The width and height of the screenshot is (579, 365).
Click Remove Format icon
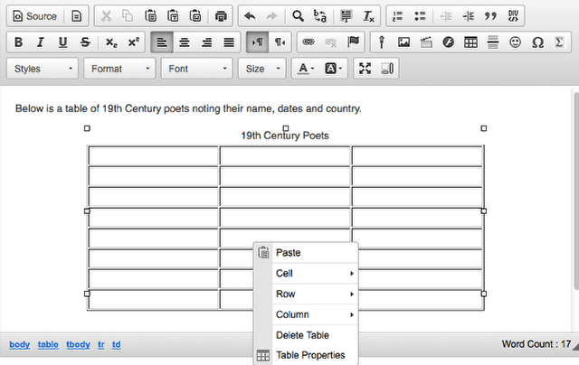pos(368,16)
